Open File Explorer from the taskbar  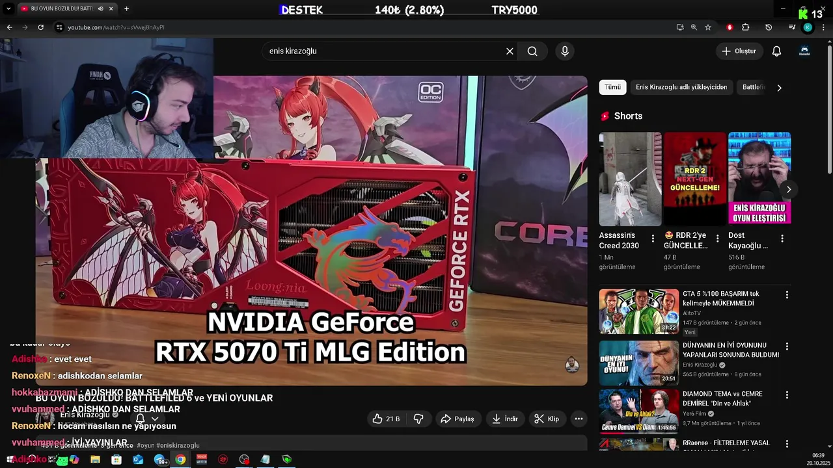95,460
